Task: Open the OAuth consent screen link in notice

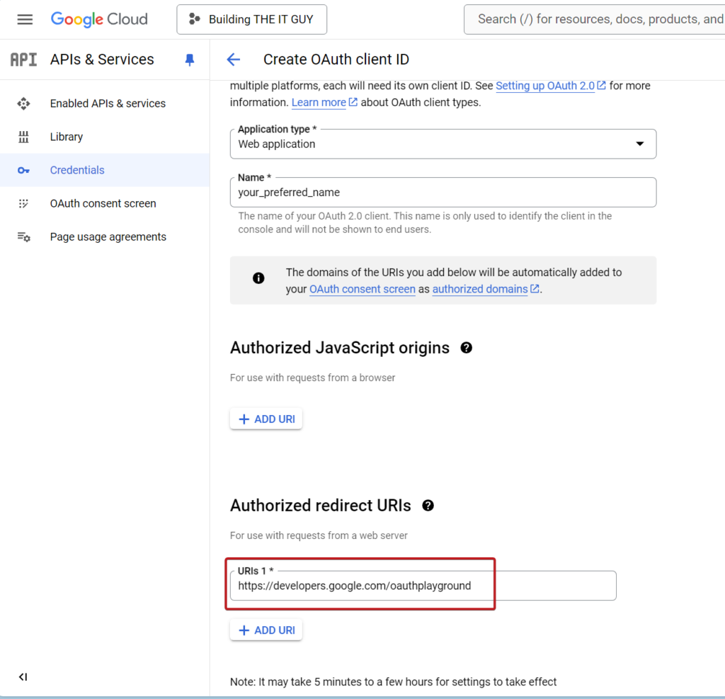Action: [362, 289]
